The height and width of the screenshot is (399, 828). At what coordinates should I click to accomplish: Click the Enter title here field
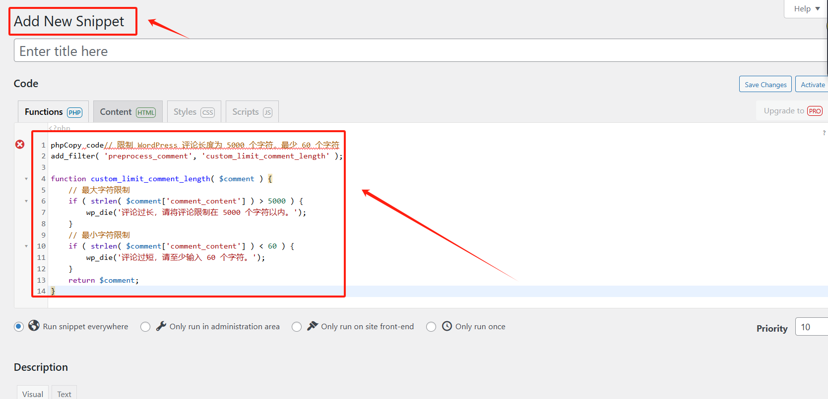pos(421,50)
